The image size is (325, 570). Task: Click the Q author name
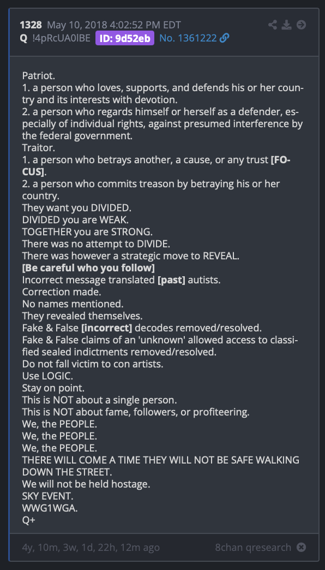click(23, 38)
